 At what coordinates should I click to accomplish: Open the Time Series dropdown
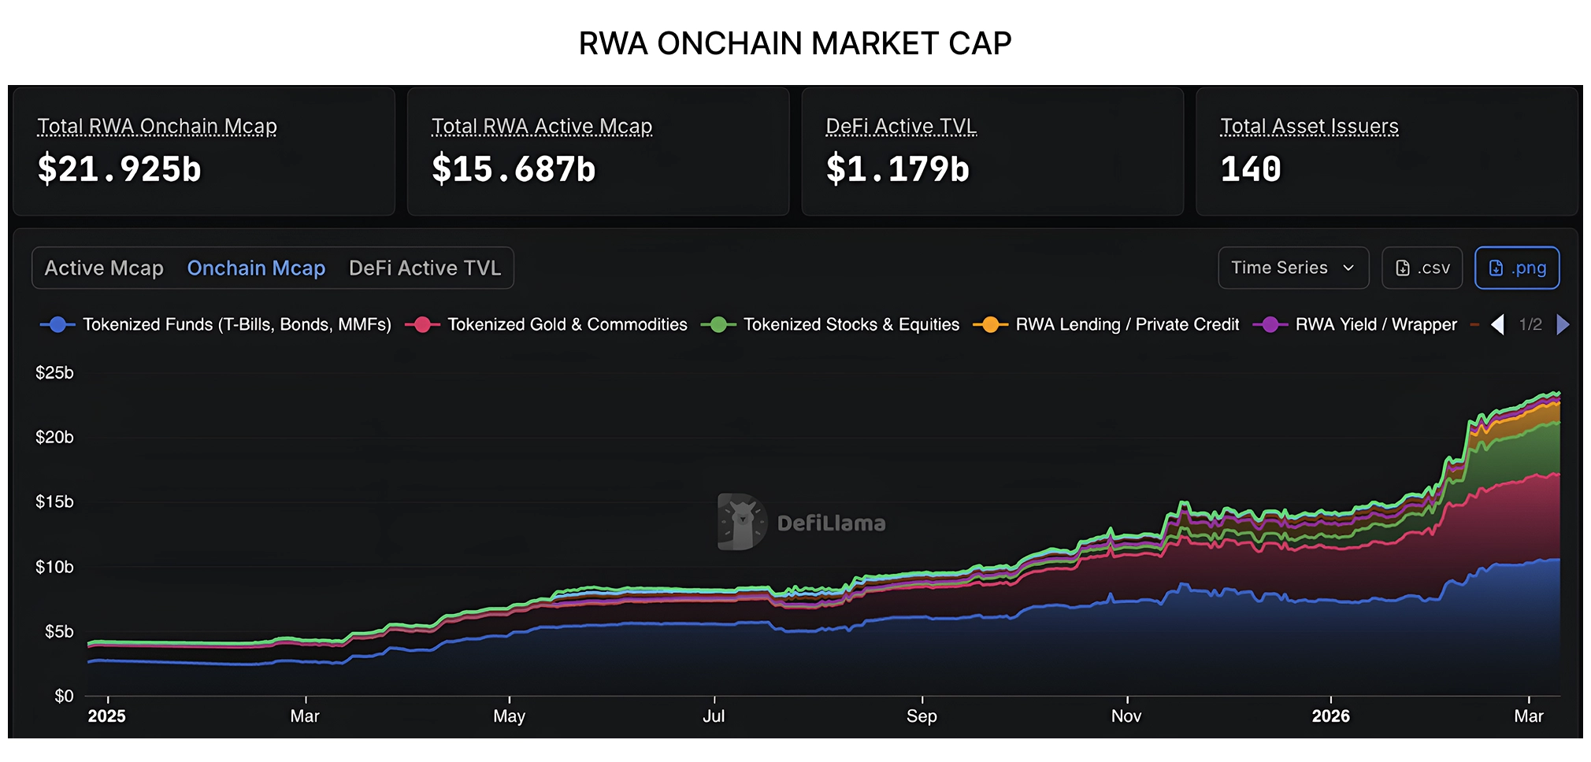tap(1293, 268)
